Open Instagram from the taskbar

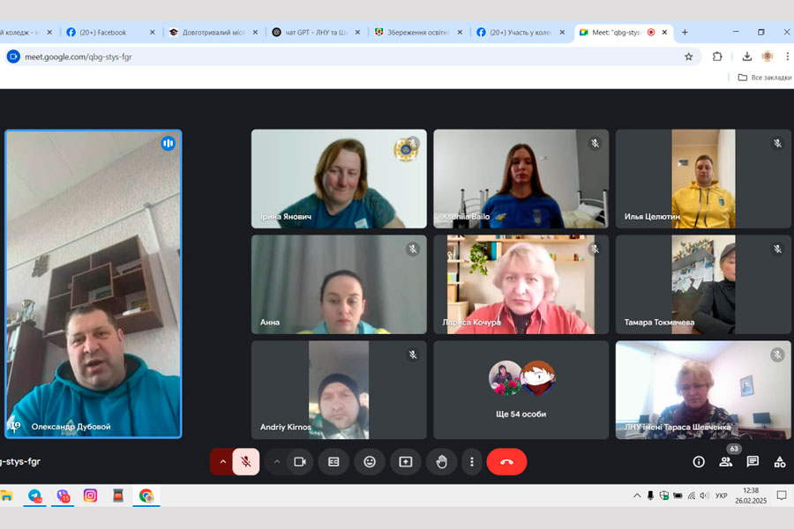pos(90,495)
